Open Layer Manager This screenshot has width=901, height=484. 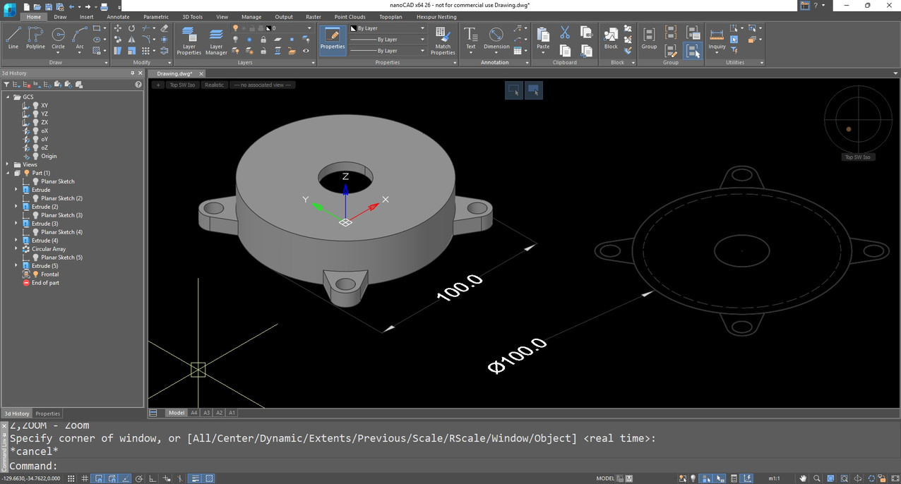(x=216, y=40)
